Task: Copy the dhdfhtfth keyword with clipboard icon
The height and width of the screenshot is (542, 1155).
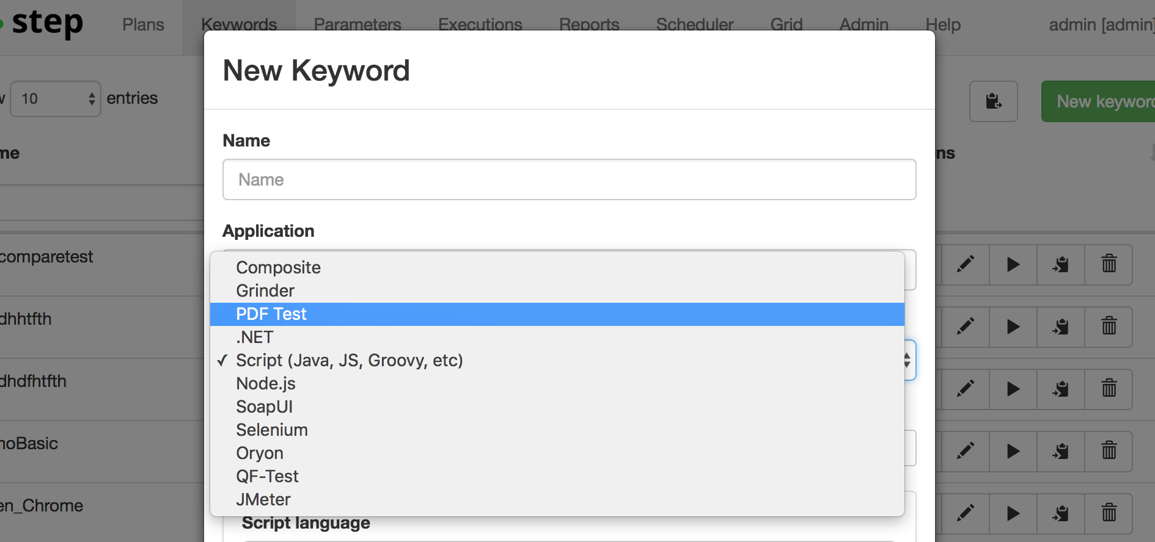Action: [1061, 389]
